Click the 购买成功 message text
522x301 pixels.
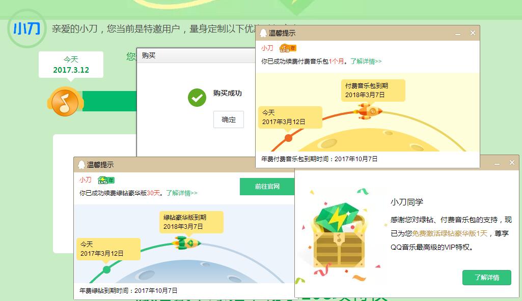tap(228, 93)
